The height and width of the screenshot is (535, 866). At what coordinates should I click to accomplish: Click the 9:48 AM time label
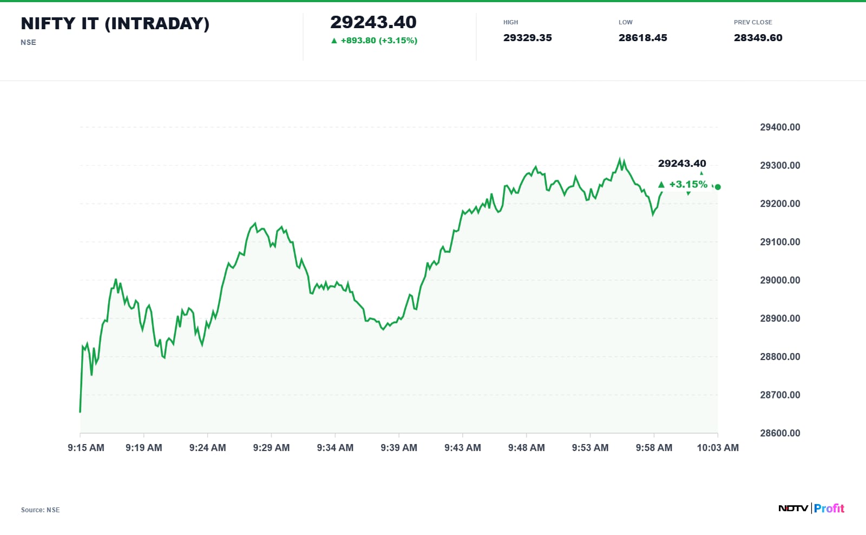point(527,448)
